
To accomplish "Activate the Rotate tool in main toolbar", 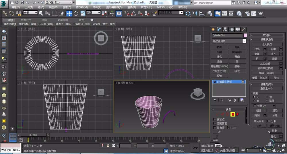I will (76, 13).
